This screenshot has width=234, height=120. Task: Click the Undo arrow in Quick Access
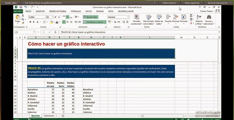pyautogui.click(x=26, y=7)
